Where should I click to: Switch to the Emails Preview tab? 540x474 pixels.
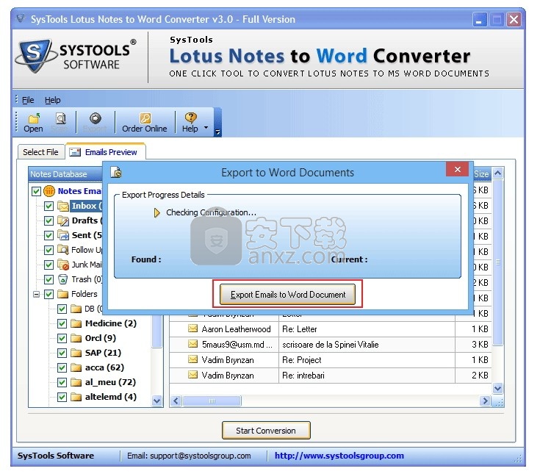tap(105, 151)
